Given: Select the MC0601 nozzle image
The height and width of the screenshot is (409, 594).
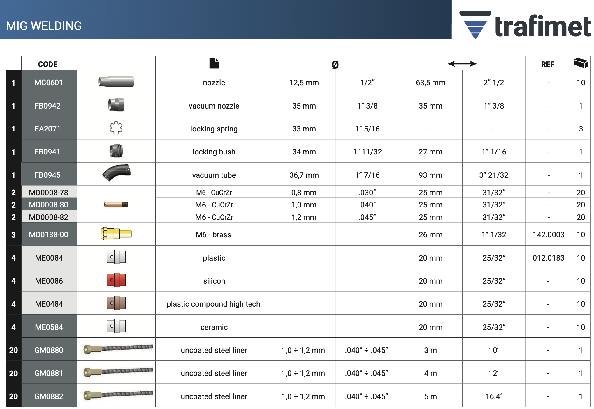Looking at the screenshot, I should click(116, 82).
